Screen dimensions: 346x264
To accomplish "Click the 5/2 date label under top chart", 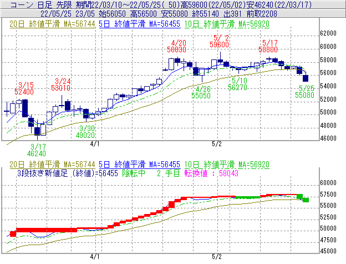I will click(216, 144).
